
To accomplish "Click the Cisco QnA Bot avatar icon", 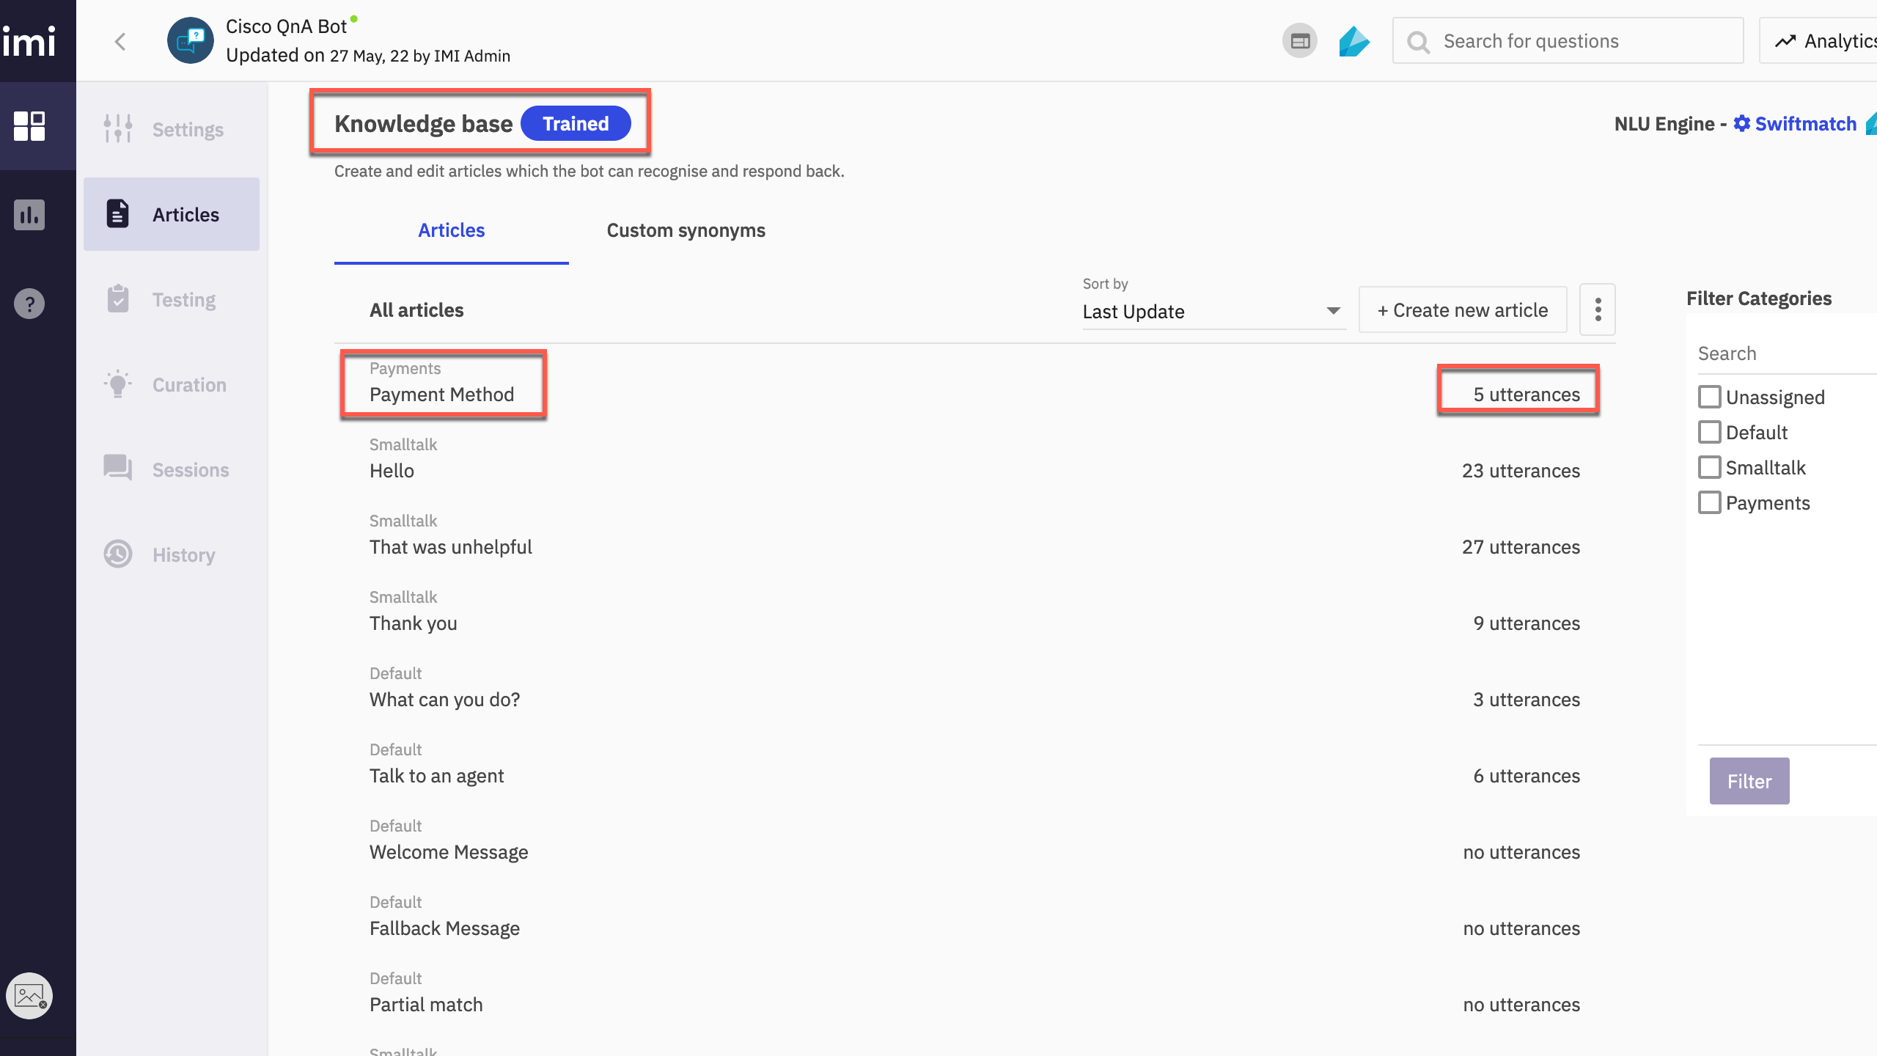I will (x=191, y=41).
